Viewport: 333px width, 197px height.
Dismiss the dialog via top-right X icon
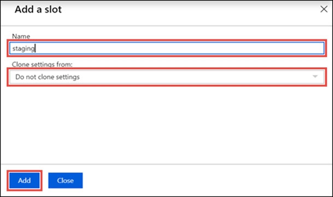click(x=324, y=9)
